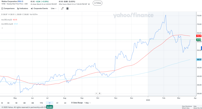Expand the Line chart type dropdown

[54, 8]
